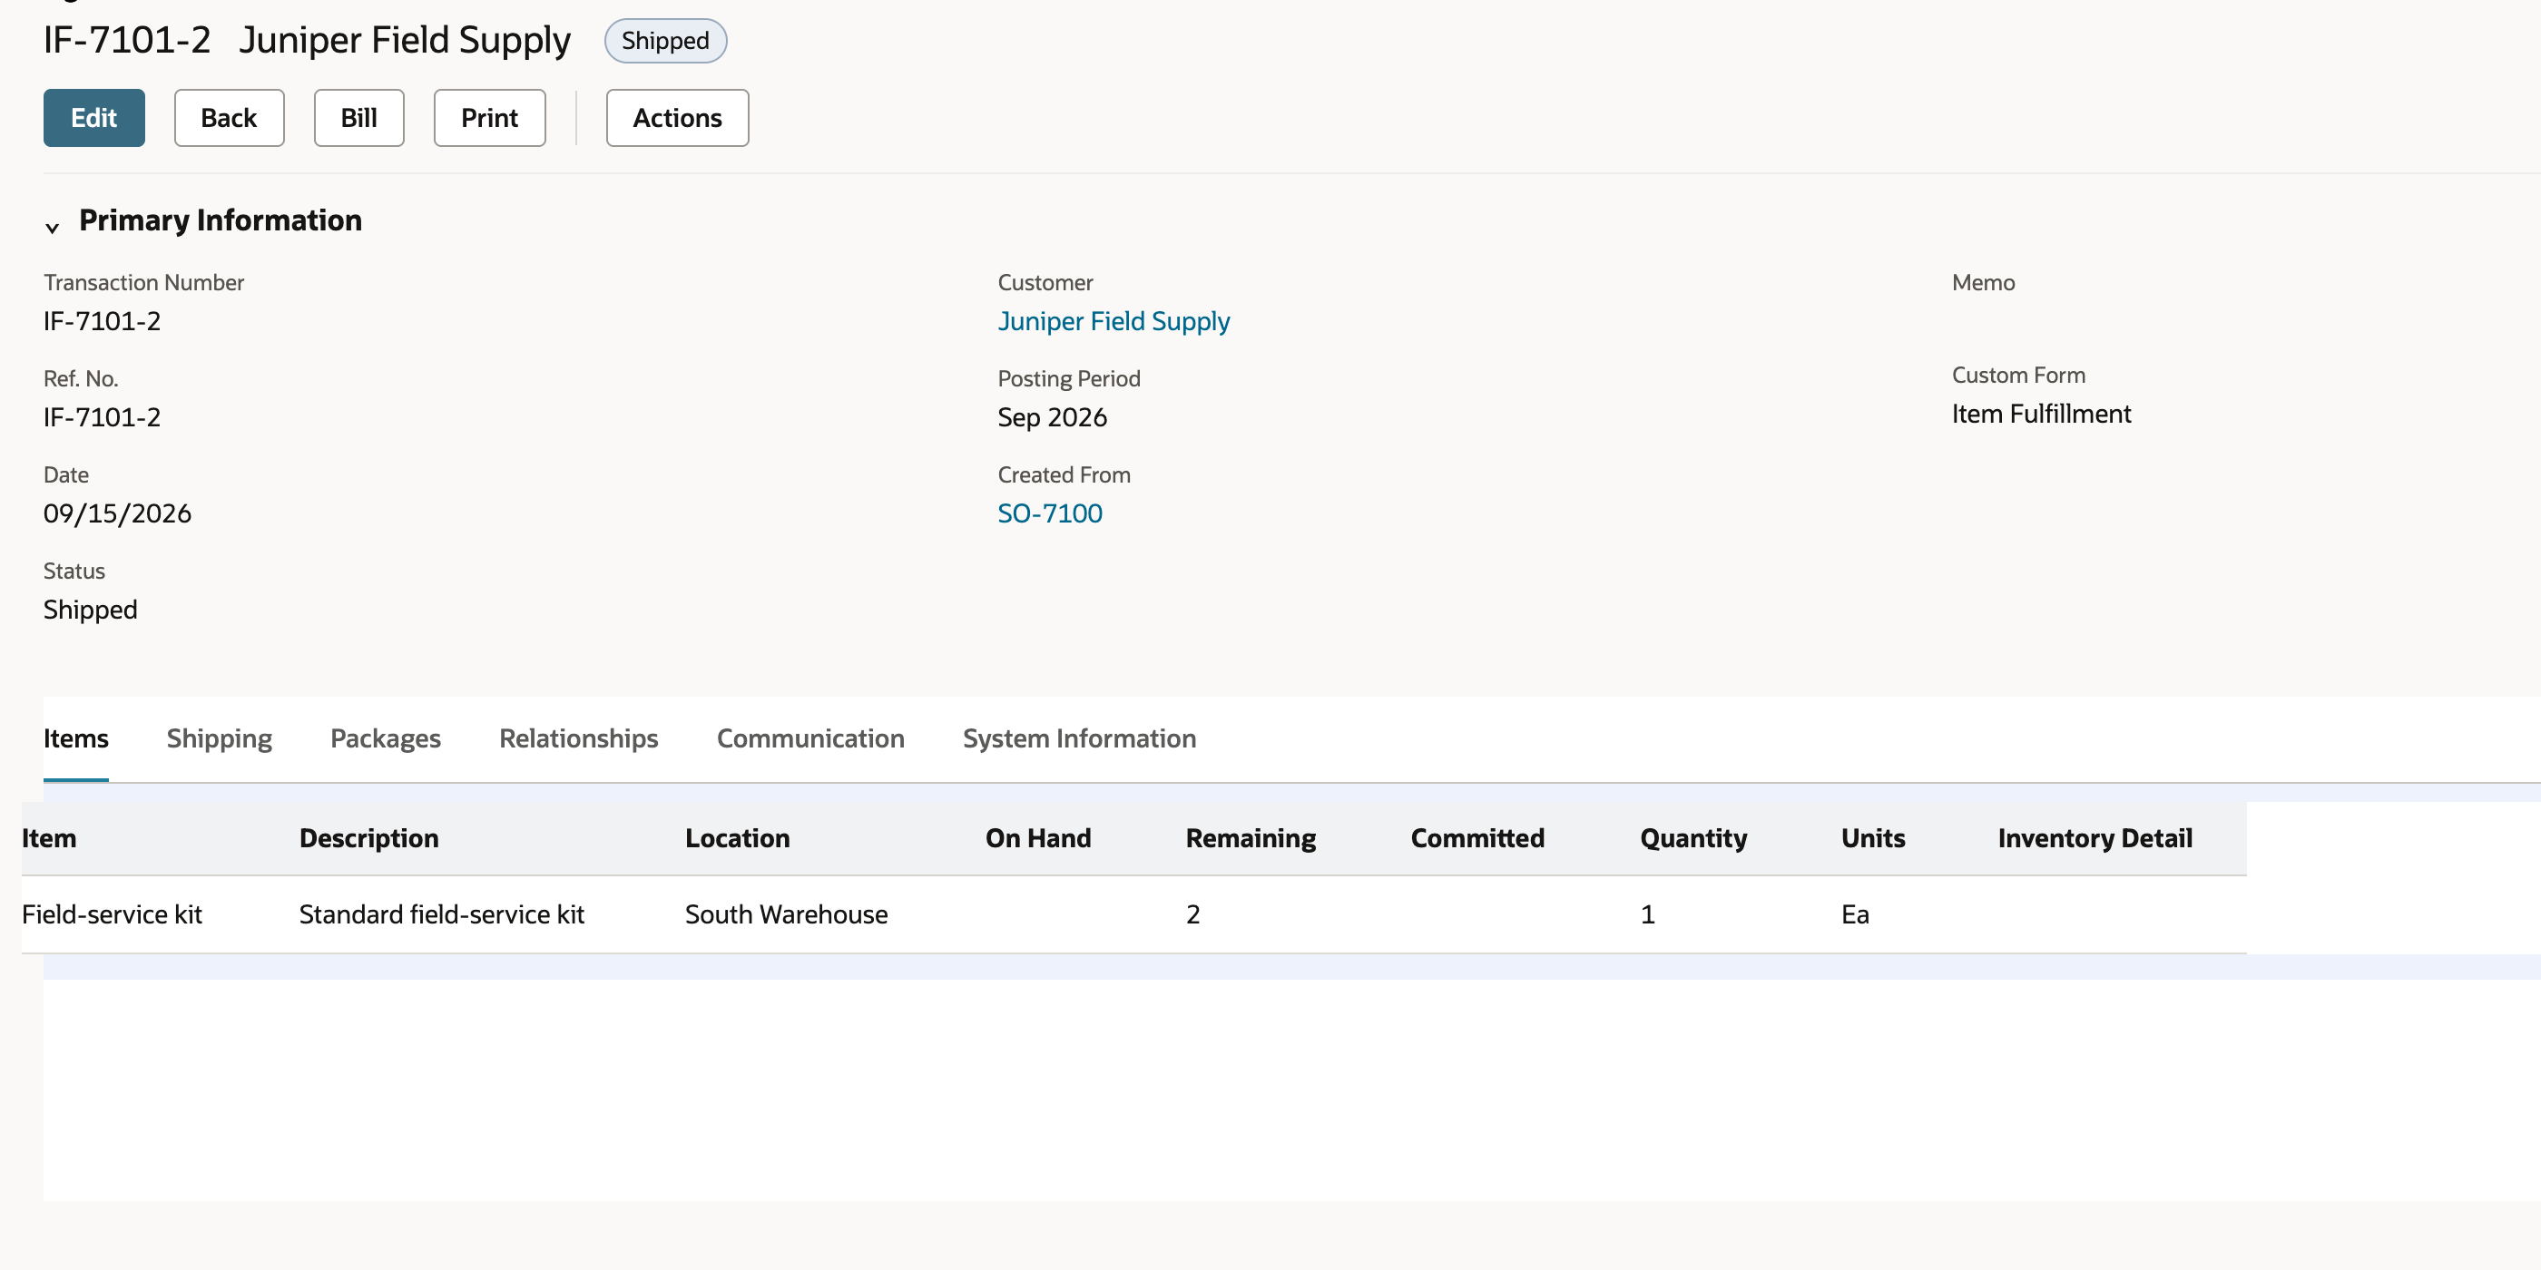Select the Field-service kit item cell
This screenshot has width=2541, height=1270.
112,914
